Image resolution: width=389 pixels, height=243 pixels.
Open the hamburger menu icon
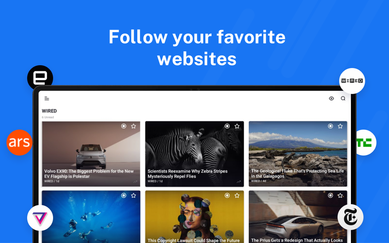coord(47,98)
